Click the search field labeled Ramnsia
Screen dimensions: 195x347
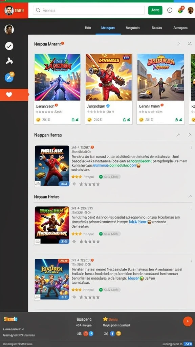point(89,10)
